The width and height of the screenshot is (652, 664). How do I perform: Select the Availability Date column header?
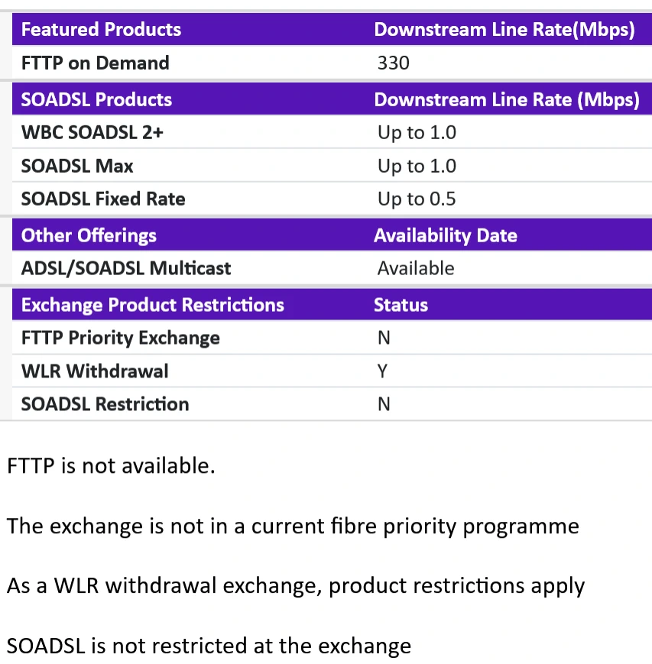[x=445, y=235]
